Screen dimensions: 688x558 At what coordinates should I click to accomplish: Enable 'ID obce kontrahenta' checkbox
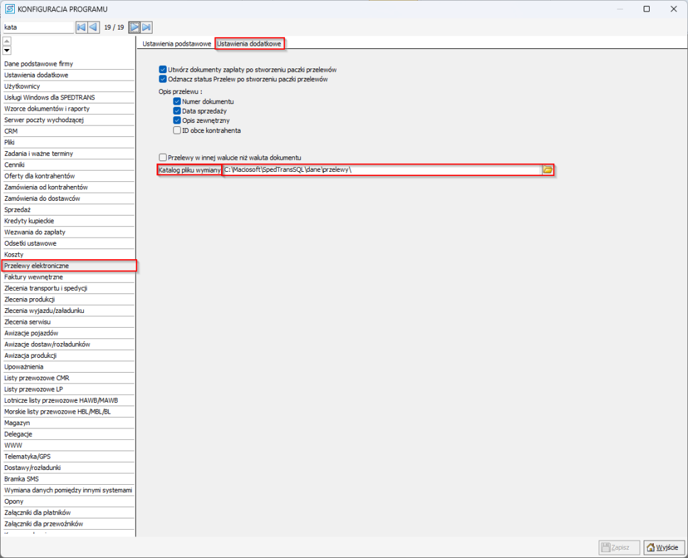(x=177, y=130)
